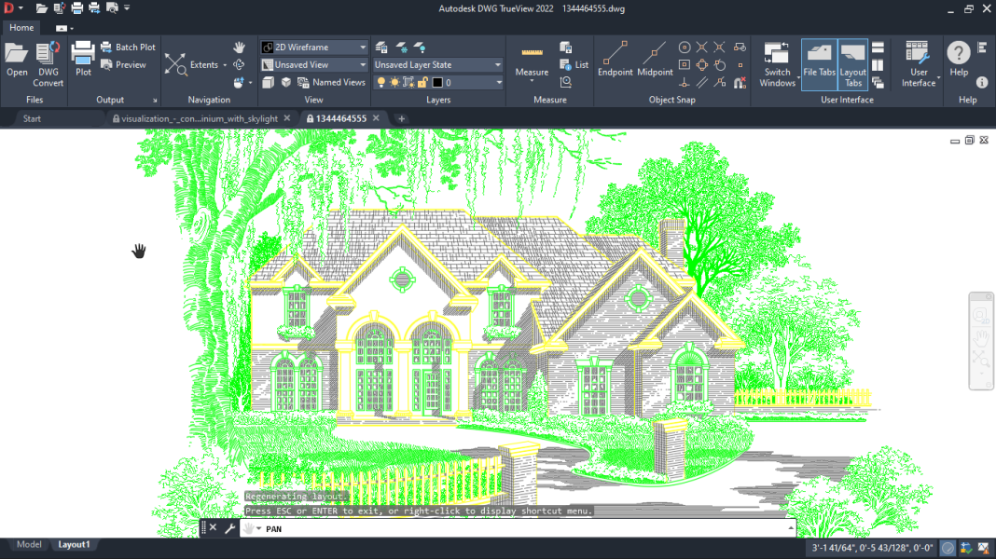Click the view cube box icon

click(268, 83)
